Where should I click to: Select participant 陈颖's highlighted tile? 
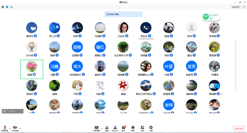31,69
